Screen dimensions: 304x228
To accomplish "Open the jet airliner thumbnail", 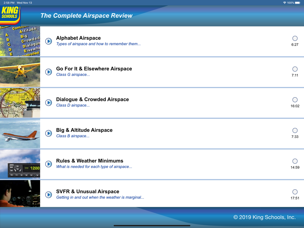I will [x=20, y=133].
